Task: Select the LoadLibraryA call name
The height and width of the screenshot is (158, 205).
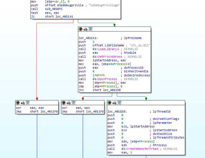Action: pos(108,49)
